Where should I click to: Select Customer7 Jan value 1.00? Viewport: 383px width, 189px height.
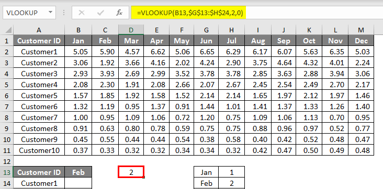[x=78, y=117]
